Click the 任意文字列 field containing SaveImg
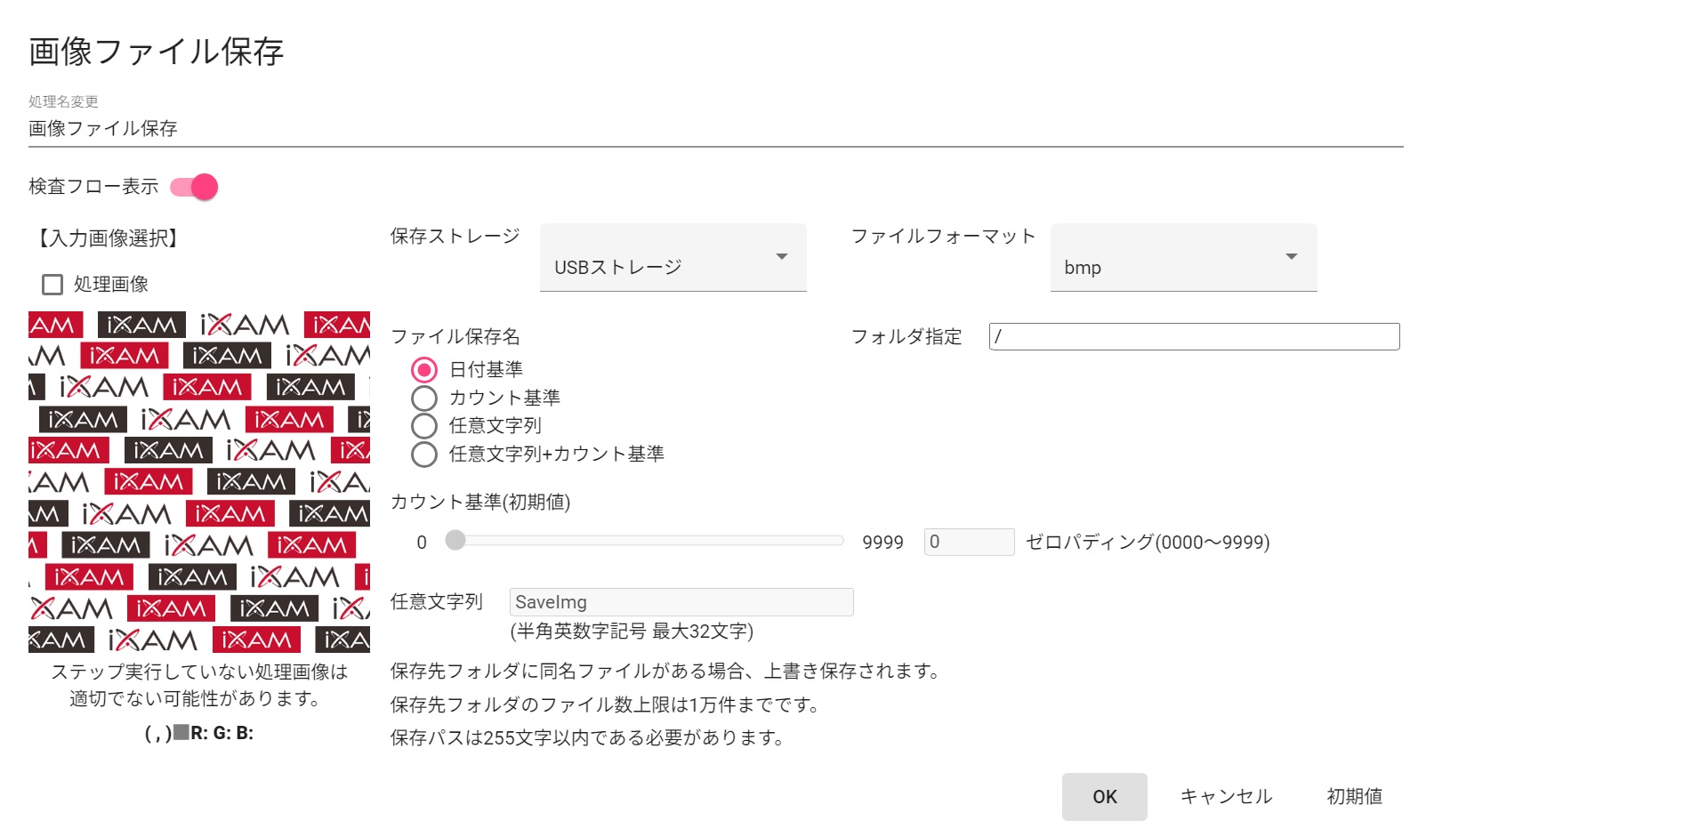Screen dimensions: 1708x837 (681, 602)
